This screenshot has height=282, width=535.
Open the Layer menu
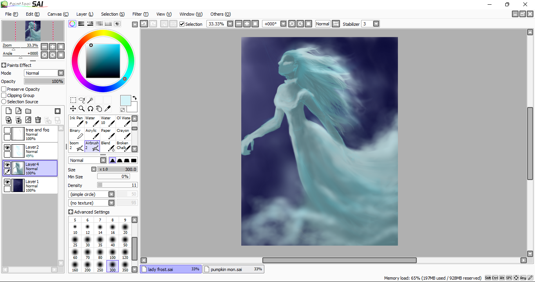pos(85,14)
